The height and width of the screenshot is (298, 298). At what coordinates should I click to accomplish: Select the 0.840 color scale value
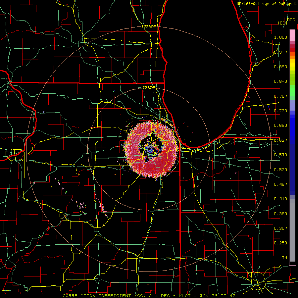click(x=280, y=81)
